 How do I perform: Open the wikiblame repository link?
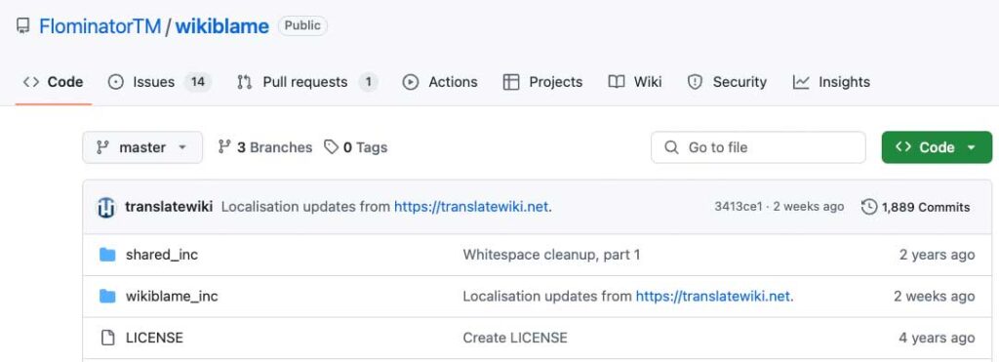(221, 26)
